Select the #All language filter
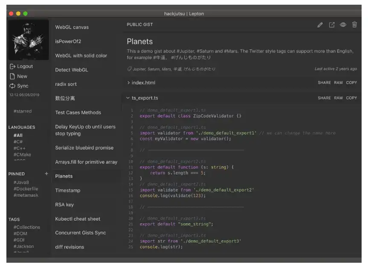Screen dimensions: 368x267 click(18, 135)
